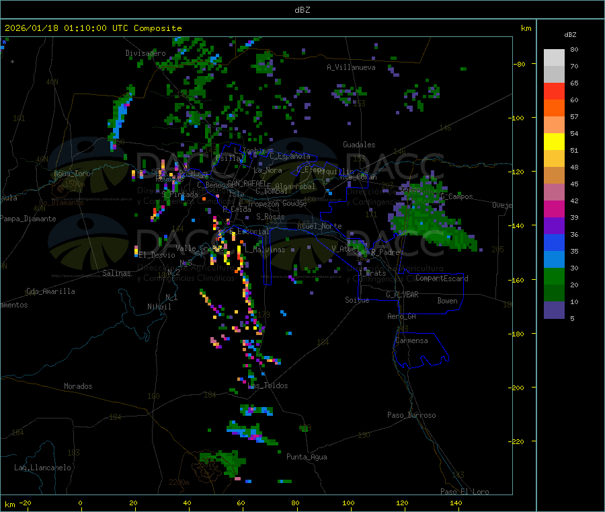
Task: Click the 'Divisadero' map label
Action: (x=145, y=53)
